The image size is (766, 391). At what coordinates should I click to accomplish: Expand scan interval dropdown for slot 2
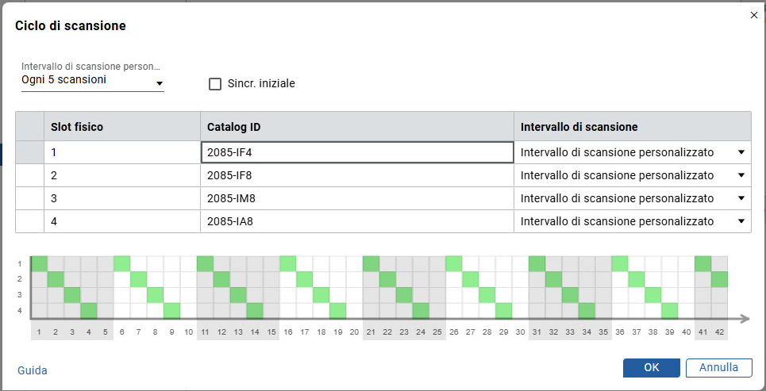point(741,175)
